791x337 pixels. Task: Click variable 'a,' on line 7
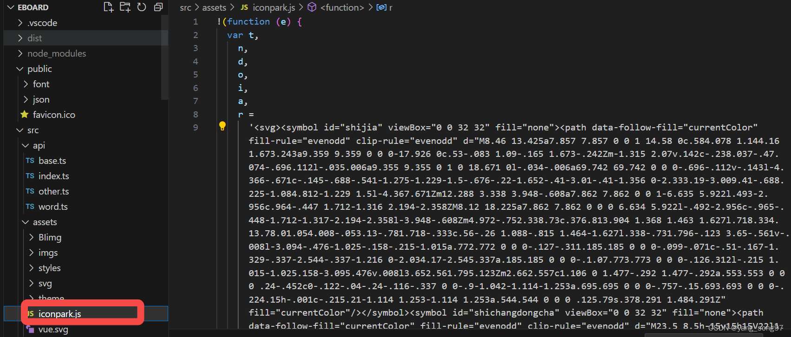click(243, 101)
